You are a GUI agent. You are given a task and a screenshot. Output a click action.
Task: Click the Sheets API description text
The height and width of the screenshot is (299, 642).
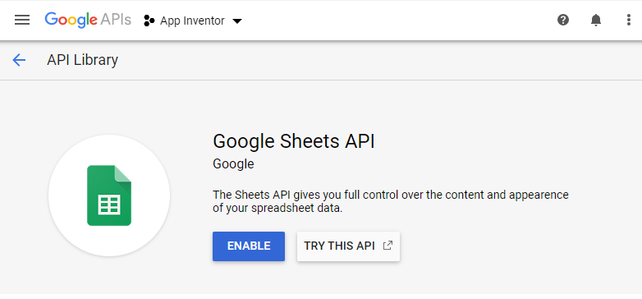click(391, 201)
